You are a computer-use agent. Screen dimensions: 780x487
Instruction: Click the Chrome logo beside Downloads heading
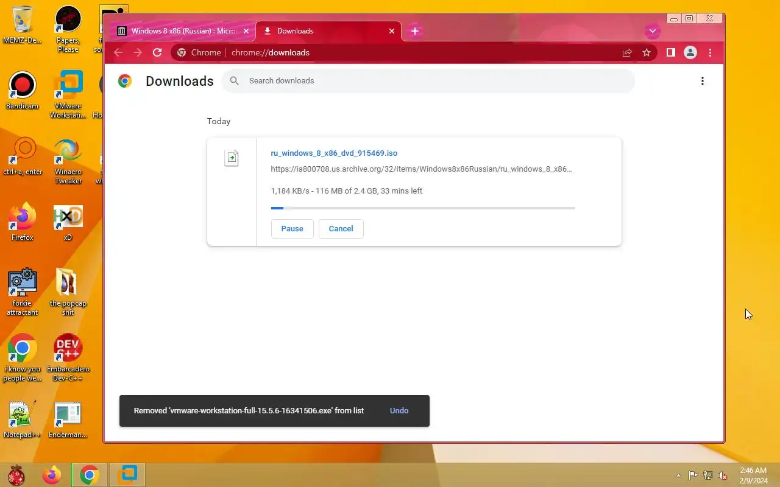(x=125, y=81)
